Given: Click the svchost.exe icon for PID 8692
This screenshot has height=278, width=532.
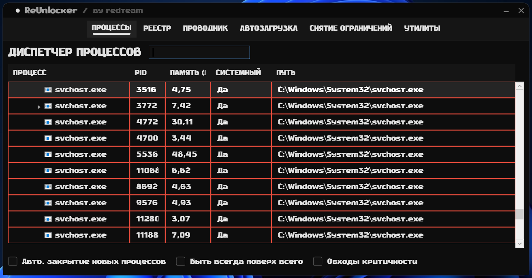Looking at the screenshot, I should [48, 187].
